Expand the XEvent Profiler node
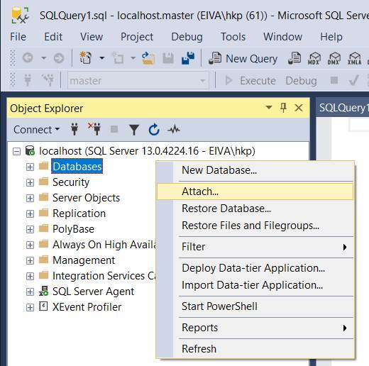The width and height of the screenshot is (369, 366). (30, 307)
